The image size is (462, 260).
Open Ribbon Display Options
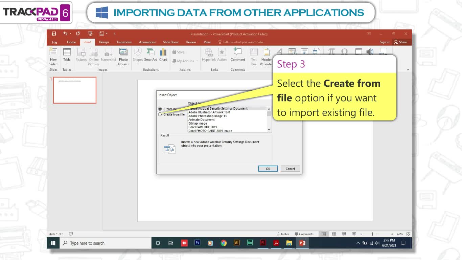(369, 34)
